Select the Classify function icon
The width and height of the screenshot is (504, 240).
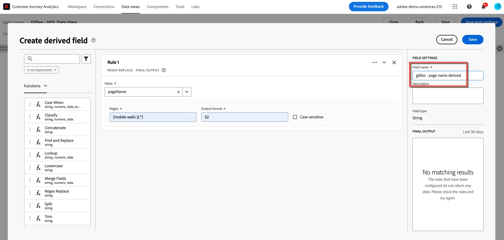38,117
